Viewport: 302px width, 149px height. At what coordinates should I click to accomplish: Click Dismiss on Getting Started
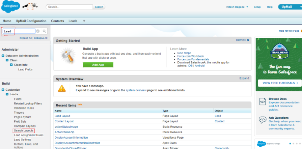[x=241, y=40]
